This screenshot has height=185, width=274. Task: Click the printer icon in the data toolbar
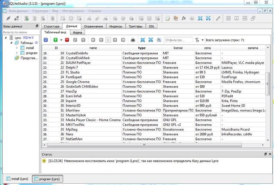133,40
